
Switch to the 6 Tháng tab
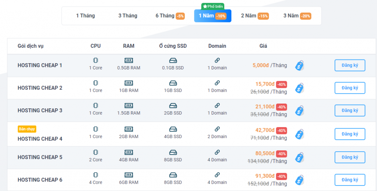(170, 16)
